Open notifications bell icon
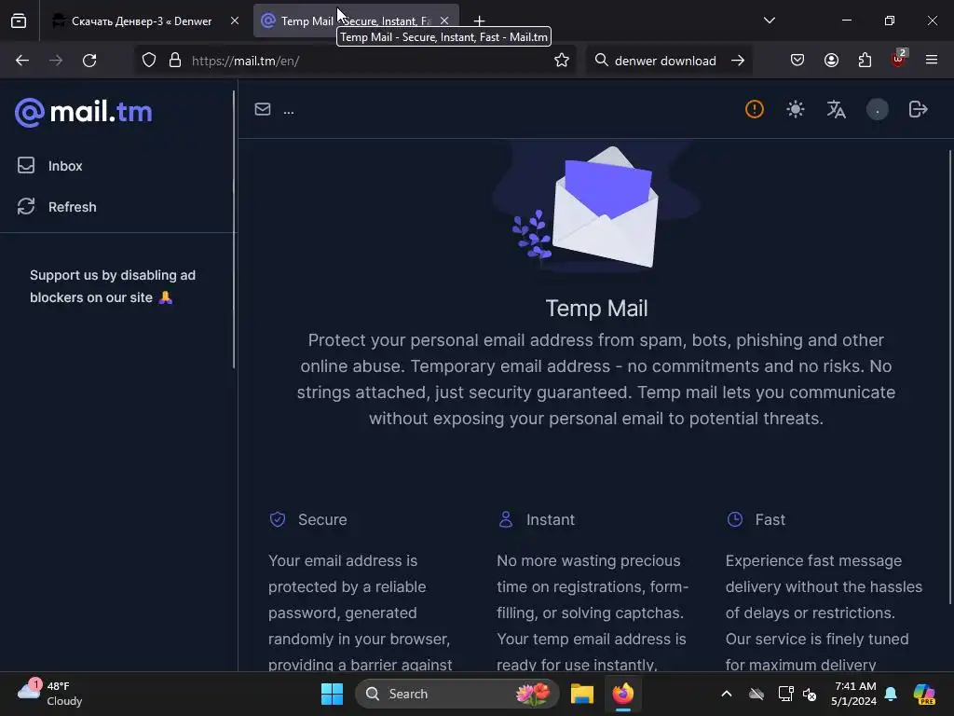This screenshot has width=954, height=716. click(891, 694)
